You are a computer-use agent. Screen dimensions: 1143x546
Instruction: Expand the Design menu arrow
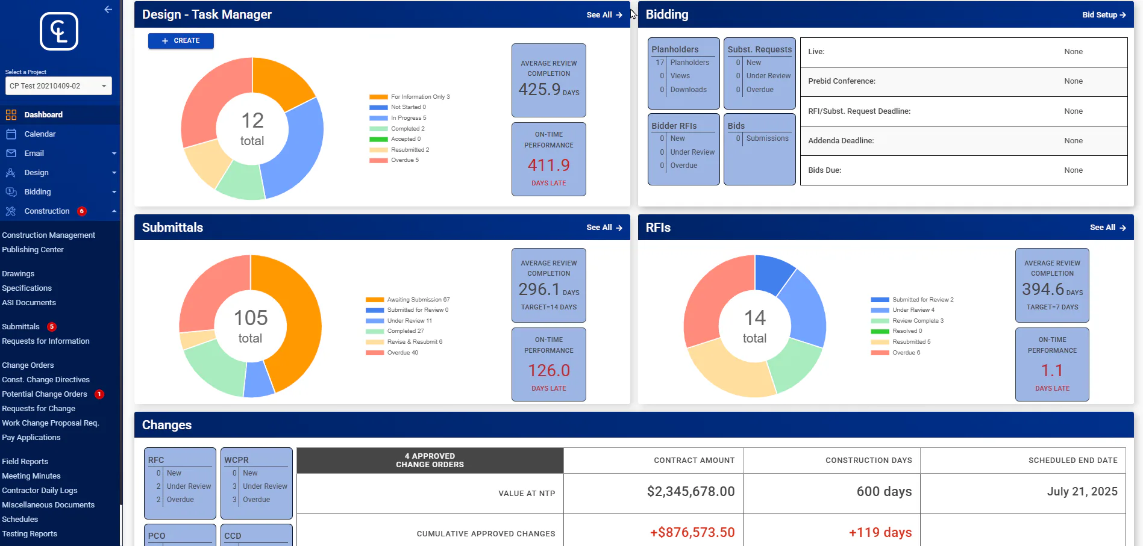[114, 173]
